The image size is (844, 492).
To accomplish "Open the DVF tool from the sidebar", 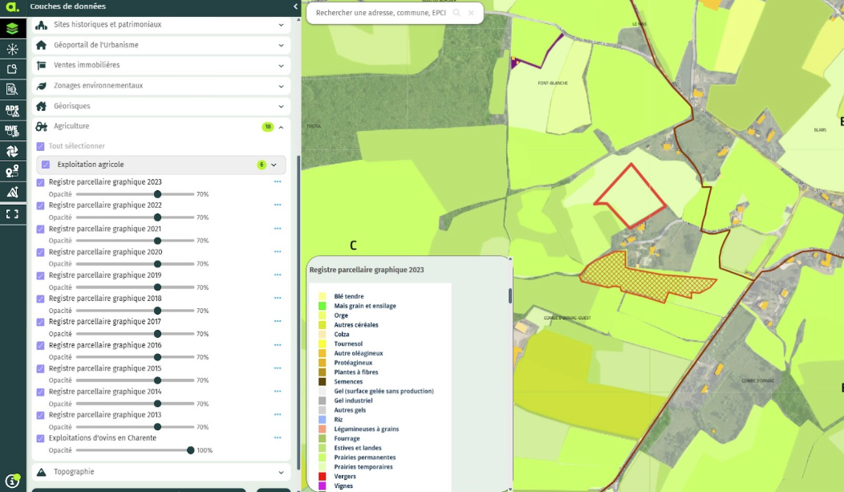I will [x=12, y=130].
